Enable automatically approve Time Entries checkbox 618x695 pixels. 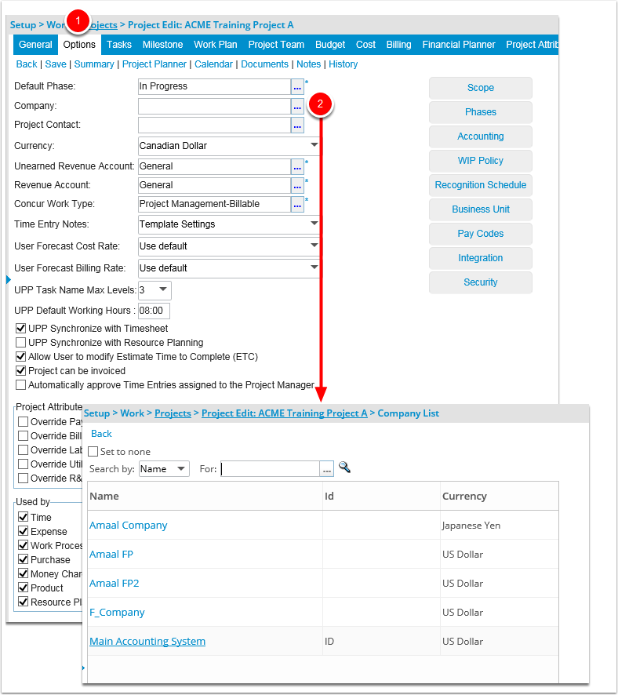(x=20, y=384)
